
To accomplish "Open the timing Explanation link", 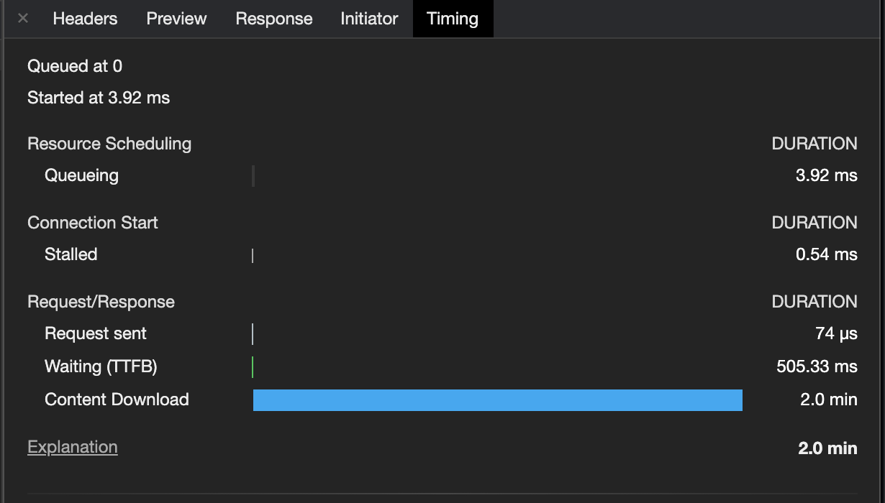I will click(72, 446).
